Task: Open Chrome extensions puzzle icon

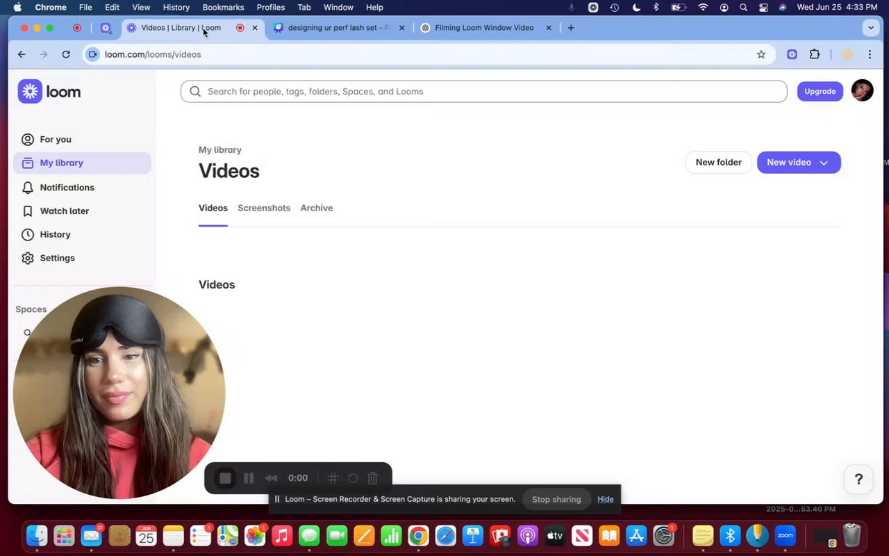Action: point(815,54)
